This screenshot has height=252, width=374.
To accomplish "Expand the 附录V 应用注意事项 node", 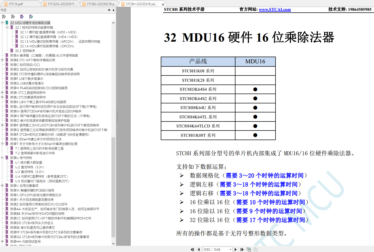I will [x=2, y=186].
